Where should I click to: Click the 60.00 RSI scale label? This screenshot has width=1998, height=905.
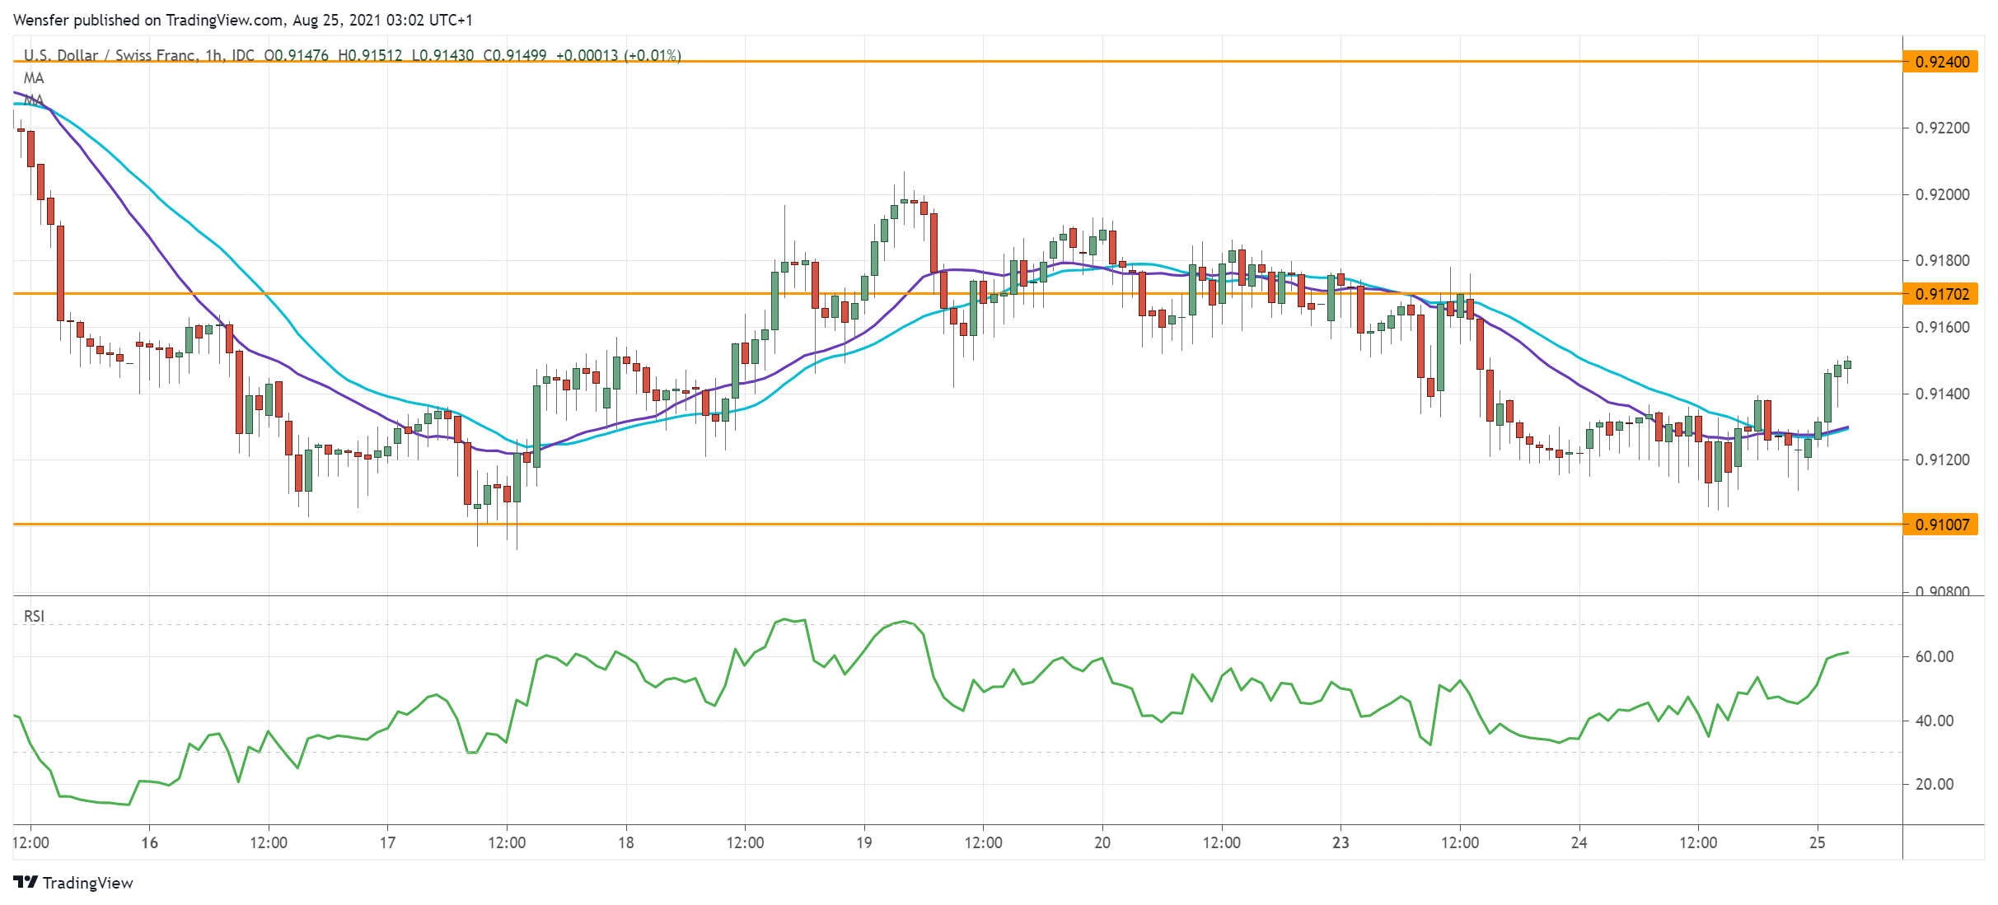(x=1934, y=656)
